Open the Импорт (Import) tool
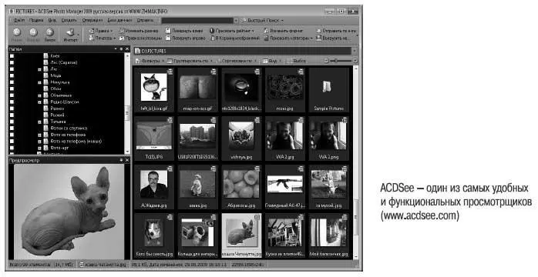 pyautogui.click(x=70, y=35)
